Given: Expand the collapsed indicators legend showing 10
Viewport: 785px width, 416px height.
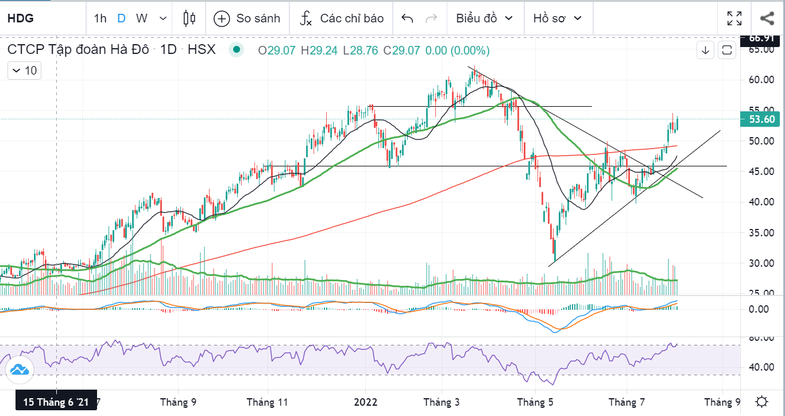Looking at the screenshot, I should [24, 71].
